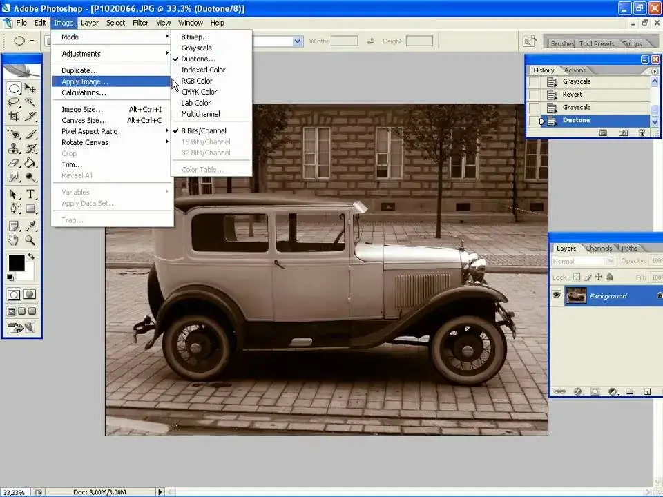Select the Type tool
The width and height of the screenshot is (663, 497).
click(29, 194)
